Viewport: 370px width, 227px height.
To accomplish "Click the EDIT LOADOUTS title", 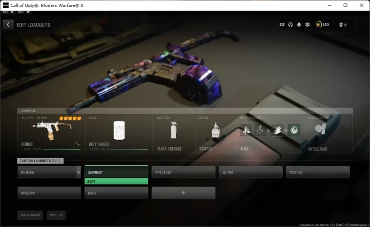I will click(34, 25).
